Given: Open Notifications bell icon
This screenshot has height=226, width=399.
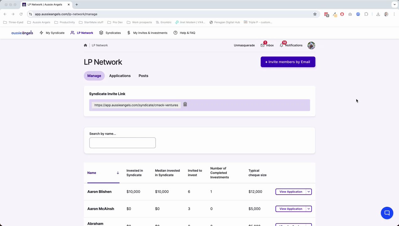Looking at the screenshot, I should (x=281, y=46).
